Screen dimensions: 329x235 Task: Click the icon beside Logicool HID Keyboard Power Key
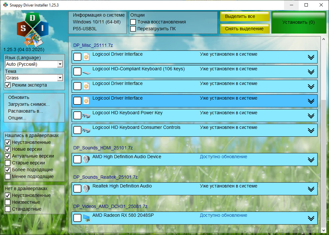pyautogui.click(x=86, y=116)
